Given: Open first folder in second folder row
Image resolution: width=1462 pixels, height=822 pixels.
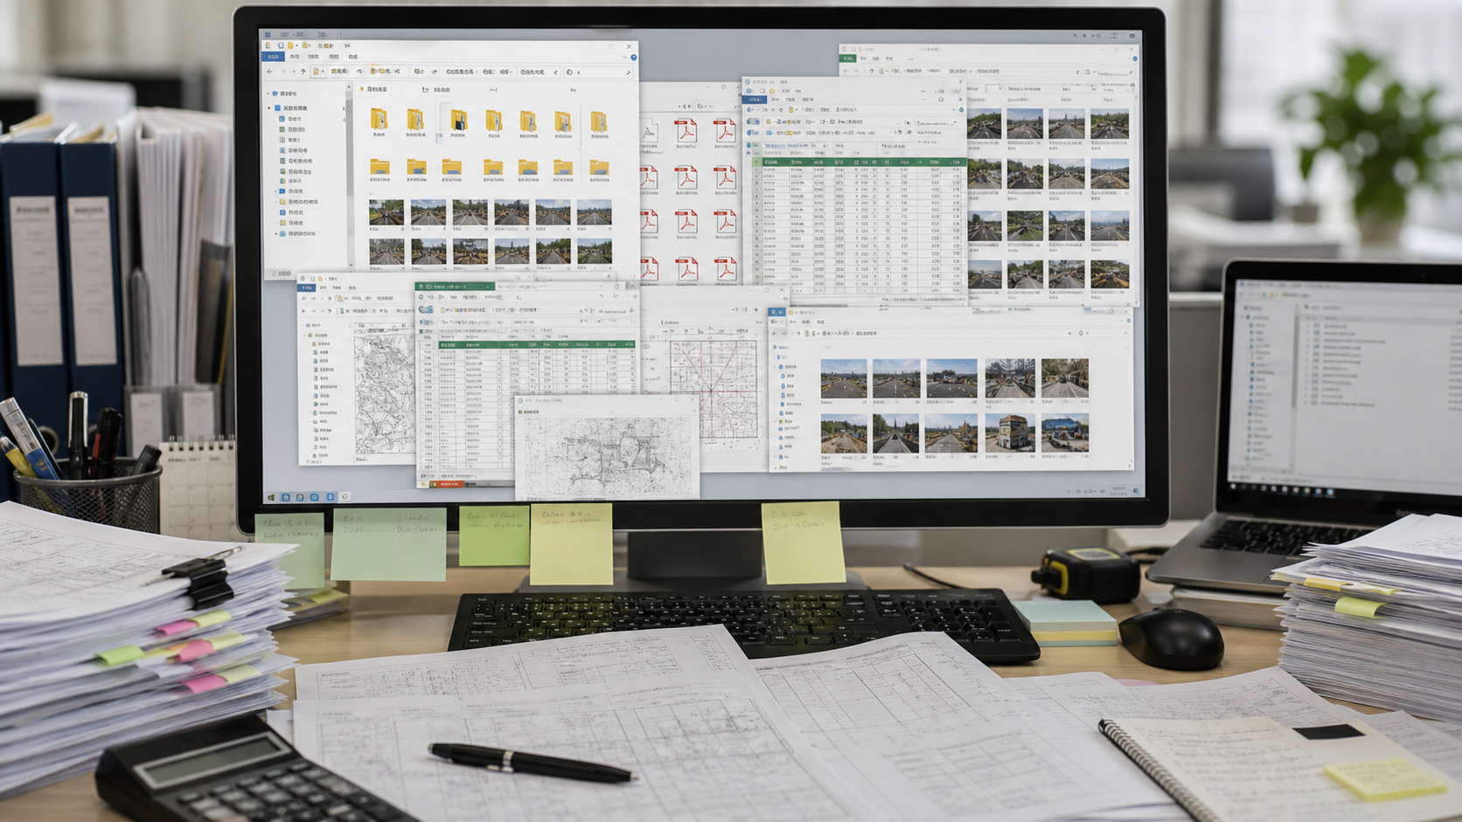Looking at the screenshot, I should pyautogui.click(x=379, y=169).
